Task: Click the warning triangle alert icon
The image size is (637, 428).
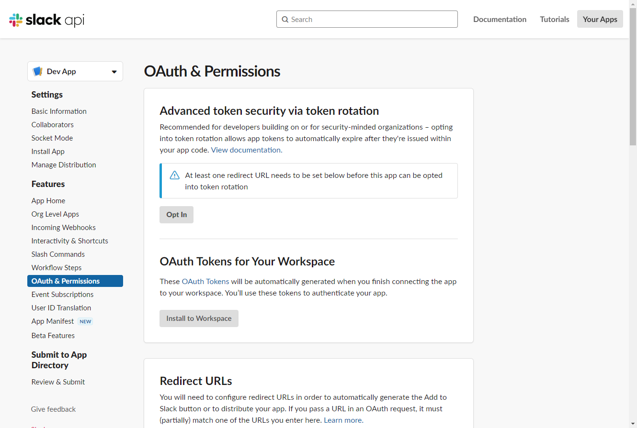Action: 175,175
